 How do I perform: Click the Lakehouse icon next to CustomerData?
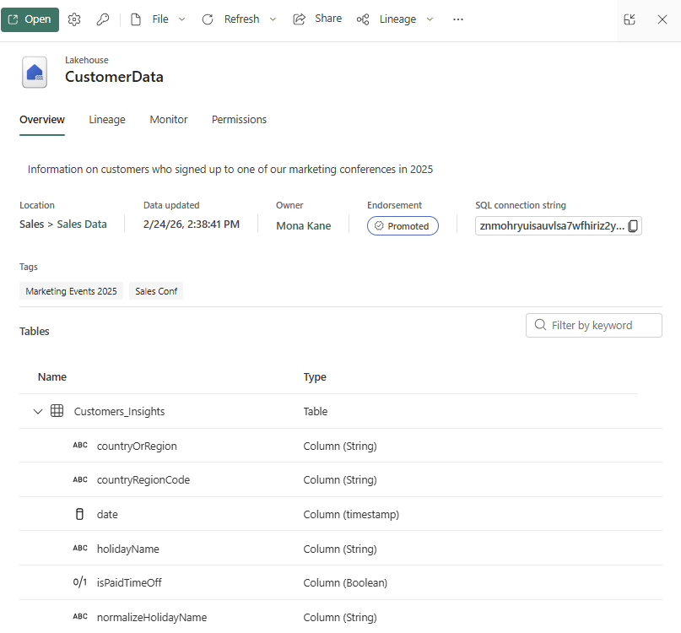click(x=35, y=73)
